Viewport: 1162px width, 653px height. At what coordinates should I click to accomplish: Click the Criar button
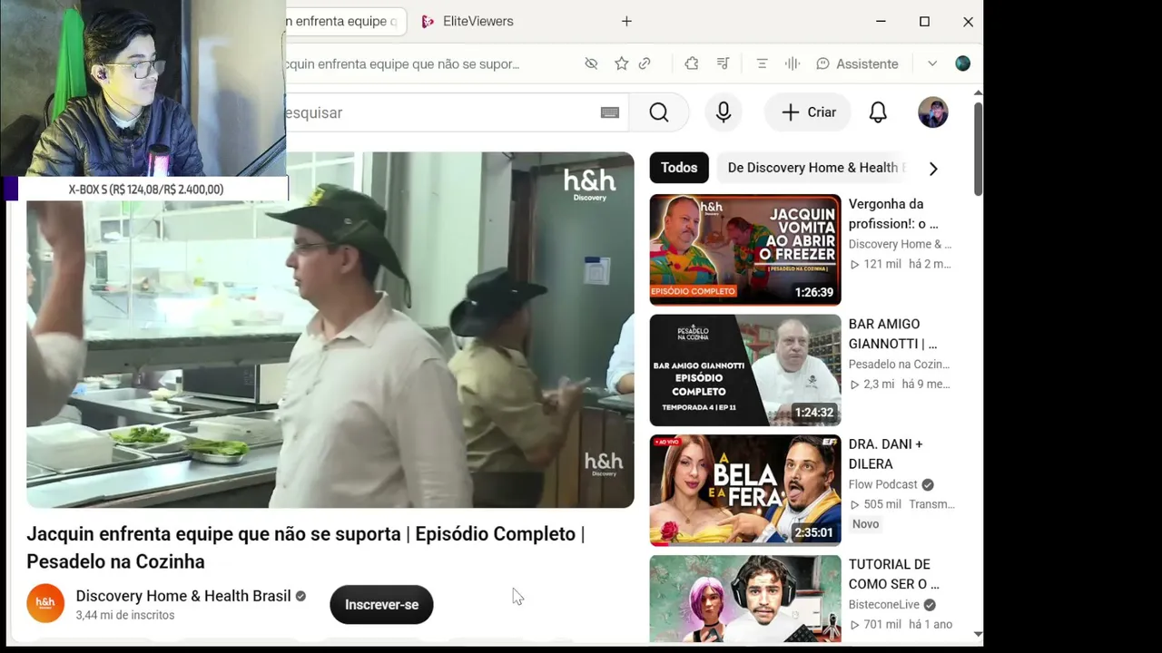point(809,112)
